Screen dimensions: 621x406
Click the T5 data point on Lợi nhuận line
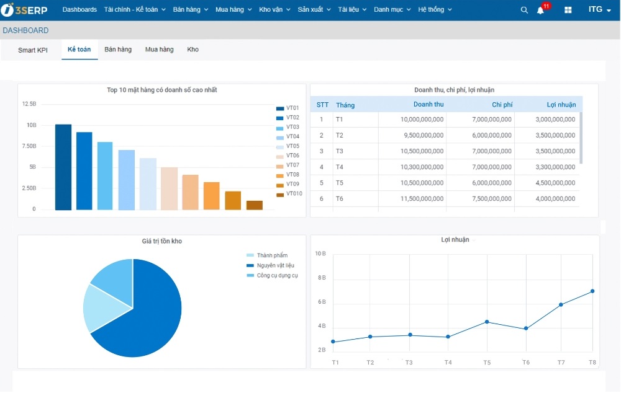[487, 322]
